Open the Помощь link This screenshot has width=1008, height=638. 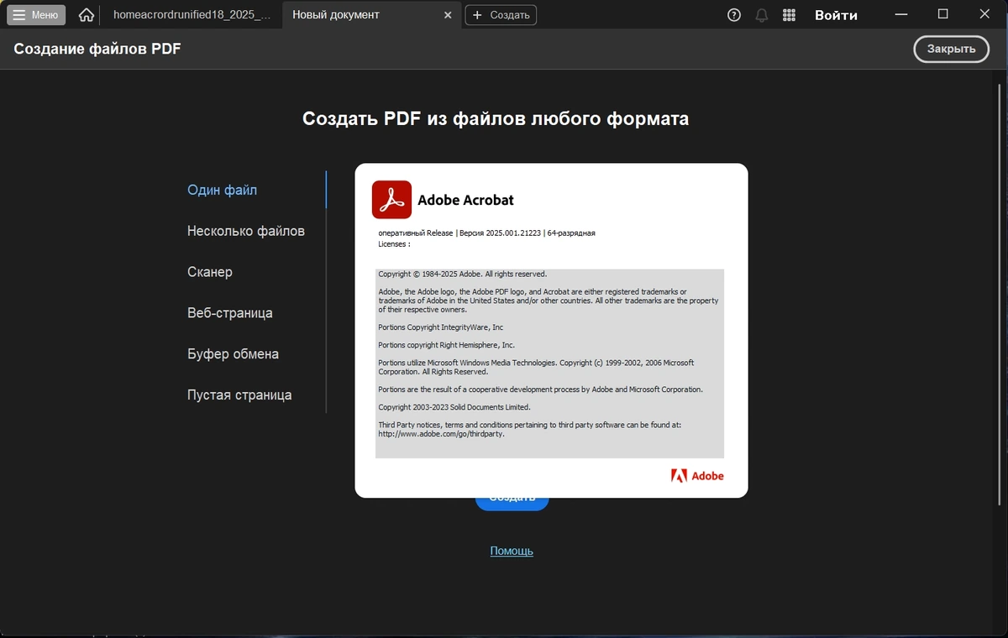click(512, 551)
